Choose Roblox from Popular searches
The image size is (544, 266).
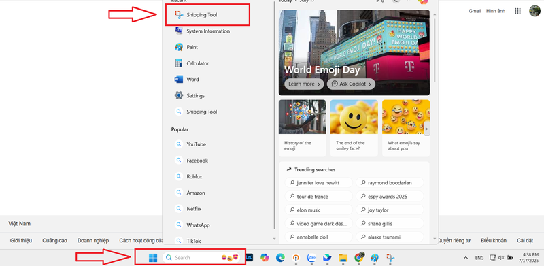(189, 176)
